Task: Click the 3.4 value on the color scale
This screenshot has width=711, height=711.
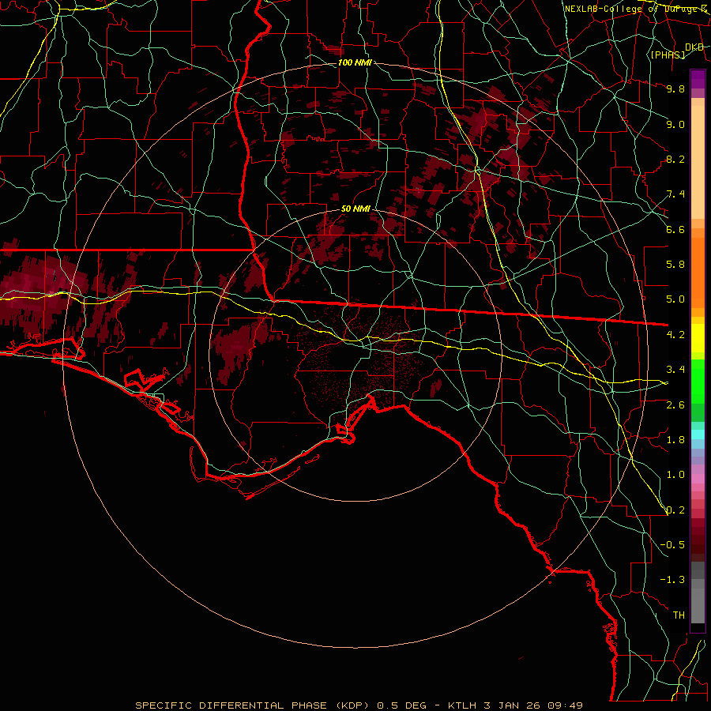Action: 675,369
